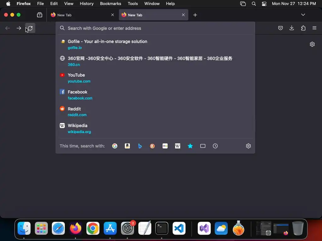Open App Store from the dock
Image resolution: width=322 pixels, height=241 pixels.
point(110,228)
